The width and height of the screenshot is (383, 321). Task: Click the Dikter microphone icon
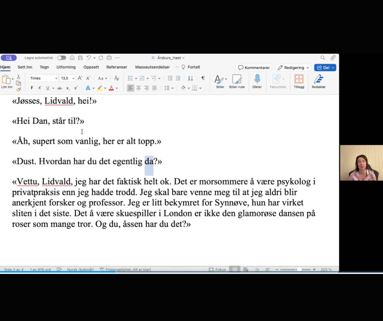tap(257, 79)
